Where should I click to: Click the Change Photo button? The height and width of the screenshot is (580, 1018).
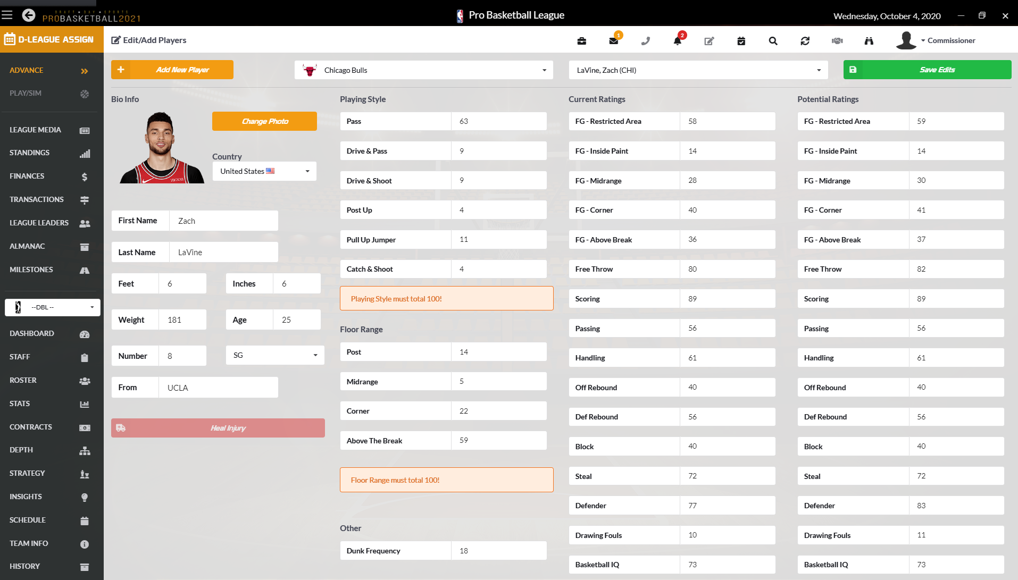[264, 121]
